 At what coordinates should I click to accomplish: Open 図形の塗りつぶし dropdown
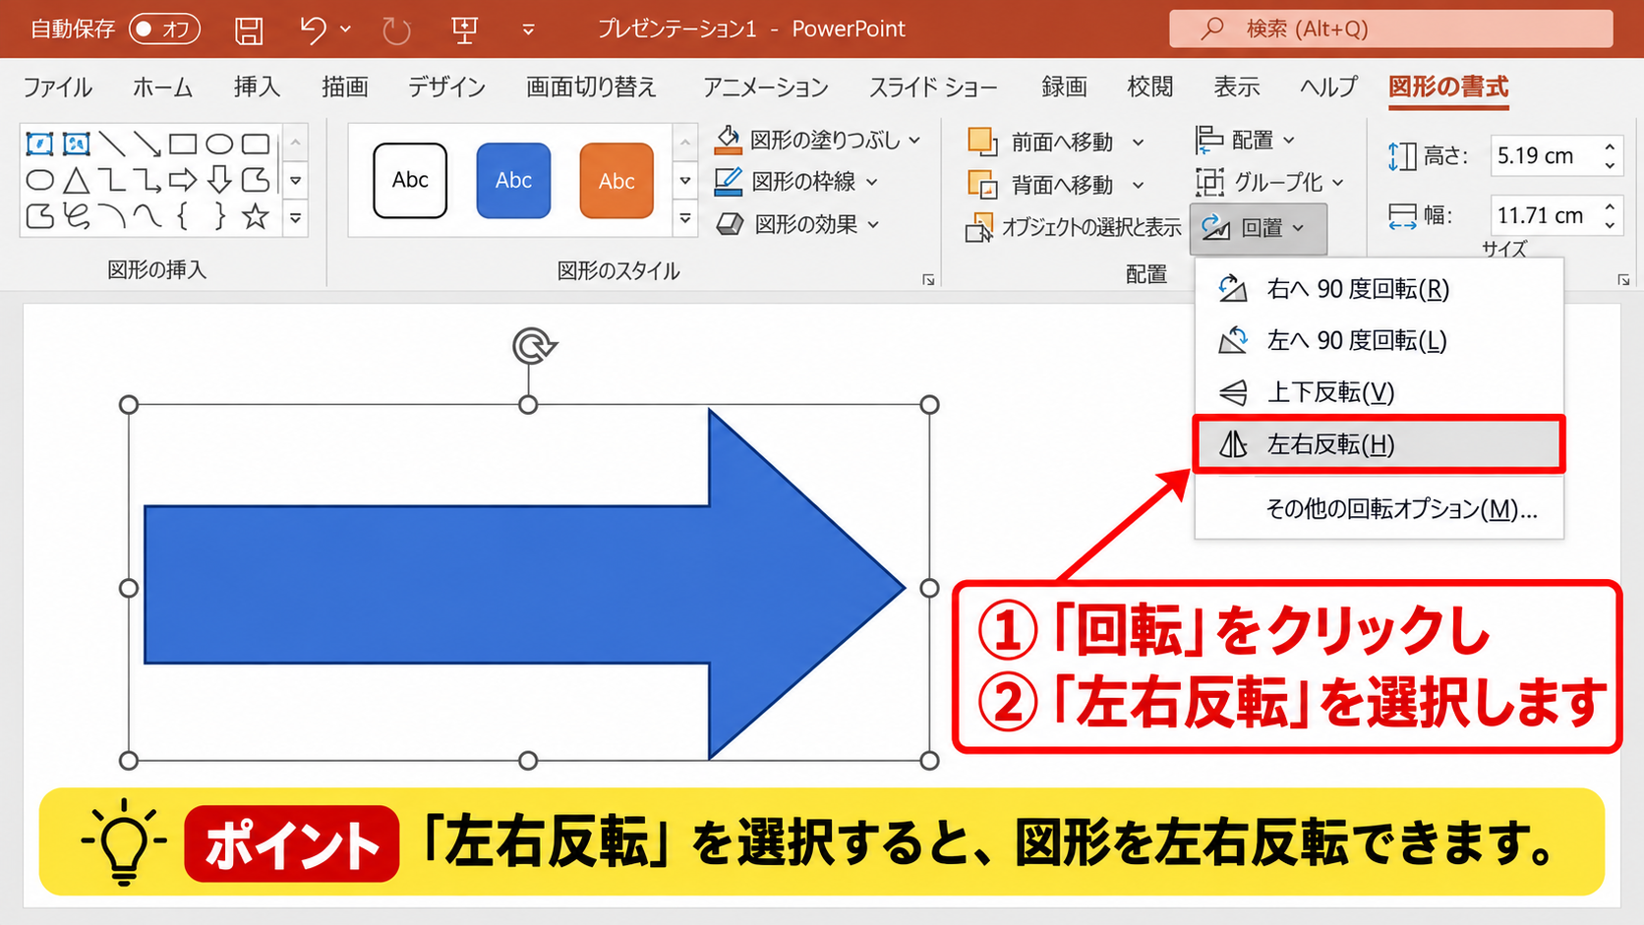point(818,140)
